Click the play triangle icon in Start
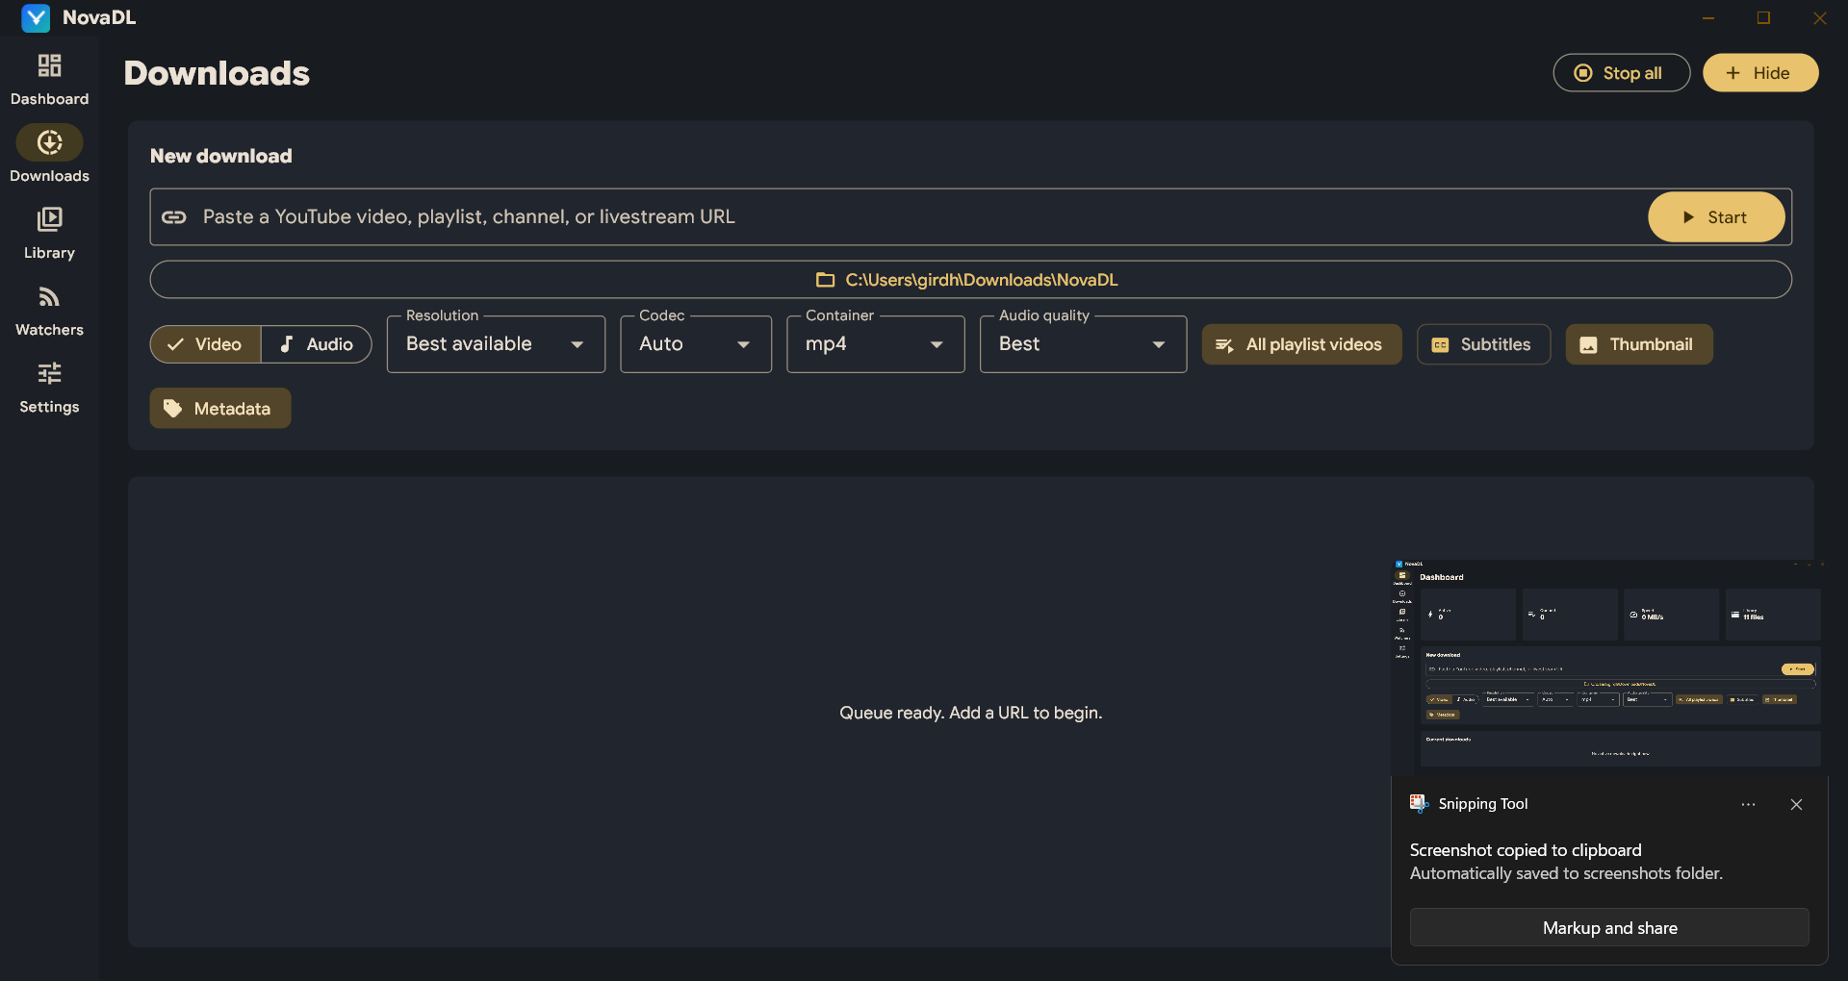This screenshot has width=1848, height=981. (1688, 217)
